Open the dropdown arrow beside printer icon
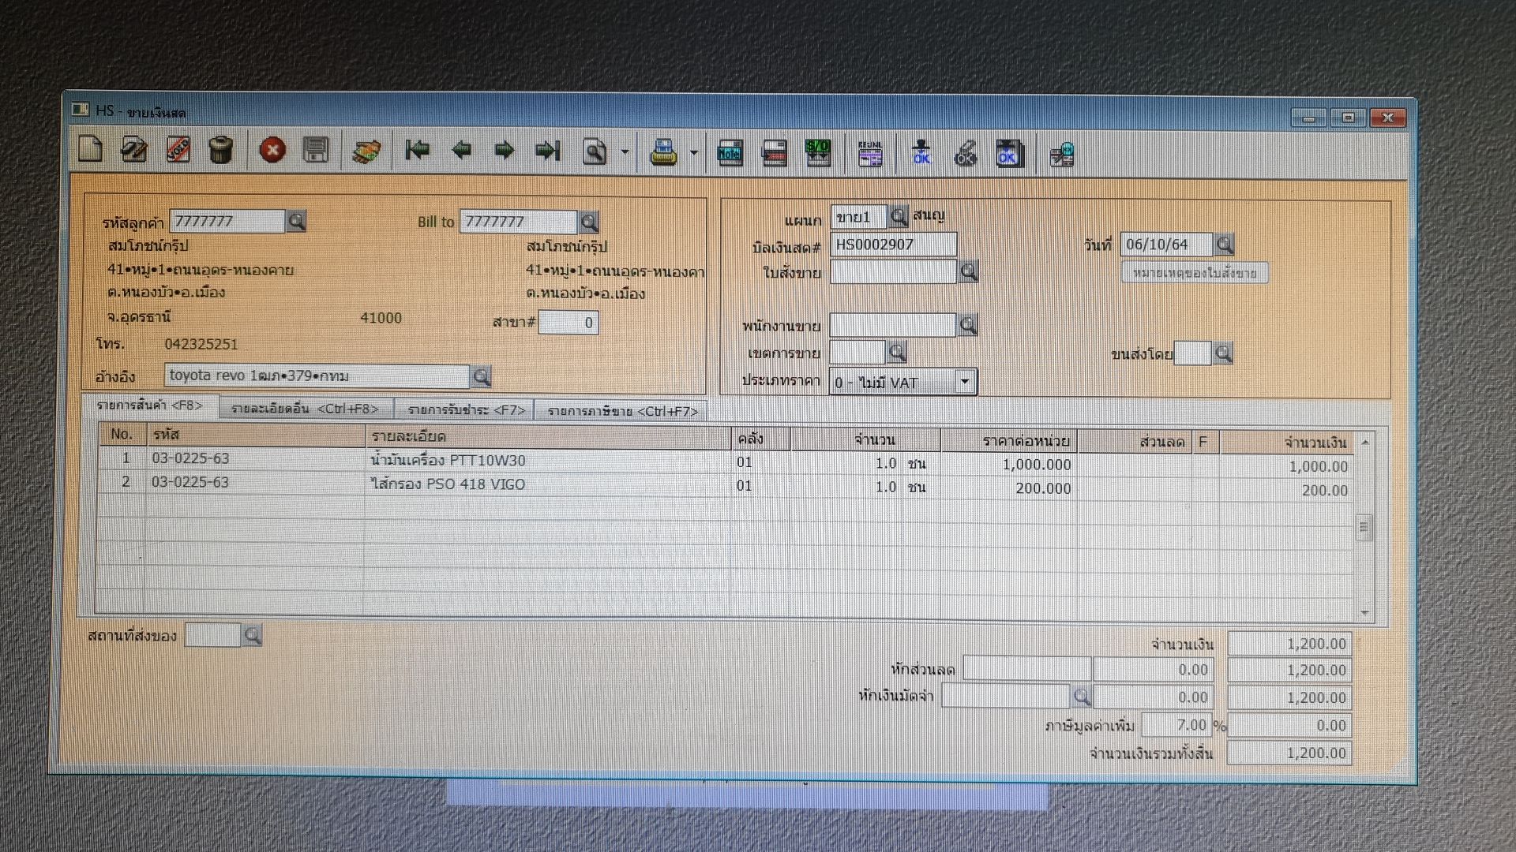Image resolution: width=1516 pixels, height=852 pixels. (x=693, y=152)
